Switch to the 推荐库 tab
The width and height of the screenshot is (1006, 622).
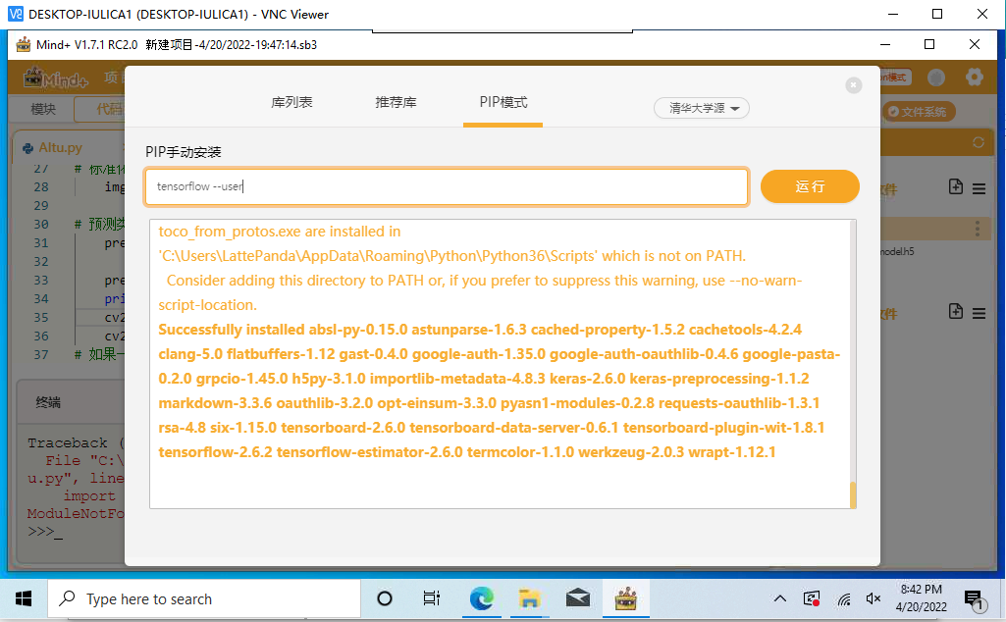click(x=396, y=103)
